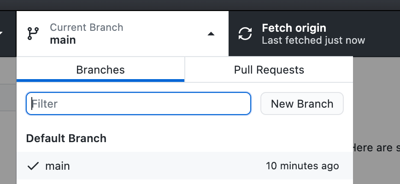The image size is (400, 184).
Task: Open the repository dropdown arrow at far left
Action: (x=2, y=34)
